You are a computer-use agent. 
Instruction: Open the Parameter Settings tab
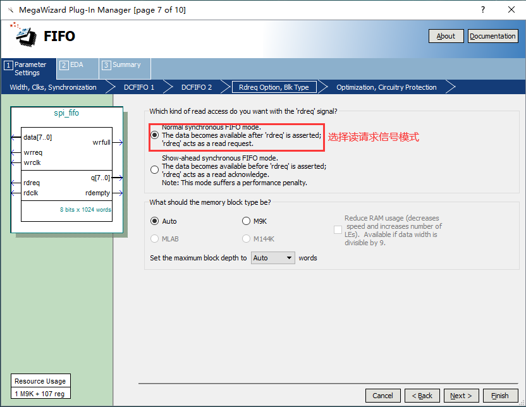tap(28, 68)
